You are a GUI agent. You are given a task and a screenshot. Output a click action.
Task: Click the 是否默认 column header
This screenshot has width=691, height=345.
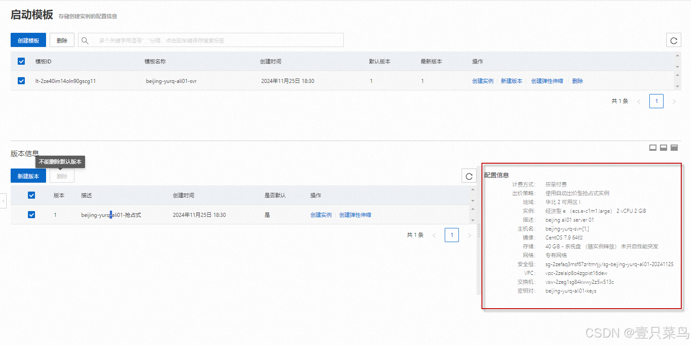(275, 196)
